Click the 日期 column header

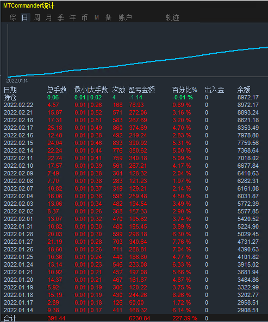click(10, 90)
